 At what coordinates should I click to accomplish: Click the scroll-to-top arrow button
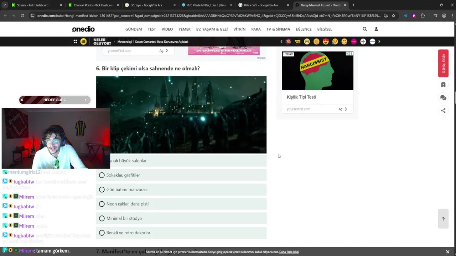(x=443, y=219)
